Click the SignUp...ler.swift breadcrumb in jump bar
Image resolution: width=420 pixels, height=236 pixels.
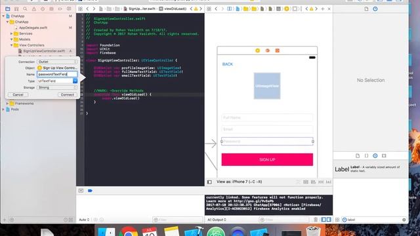coord(140,9)
